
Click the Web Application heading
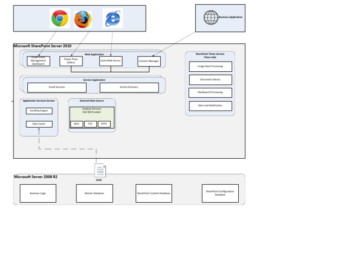click(x=94, y=55)
